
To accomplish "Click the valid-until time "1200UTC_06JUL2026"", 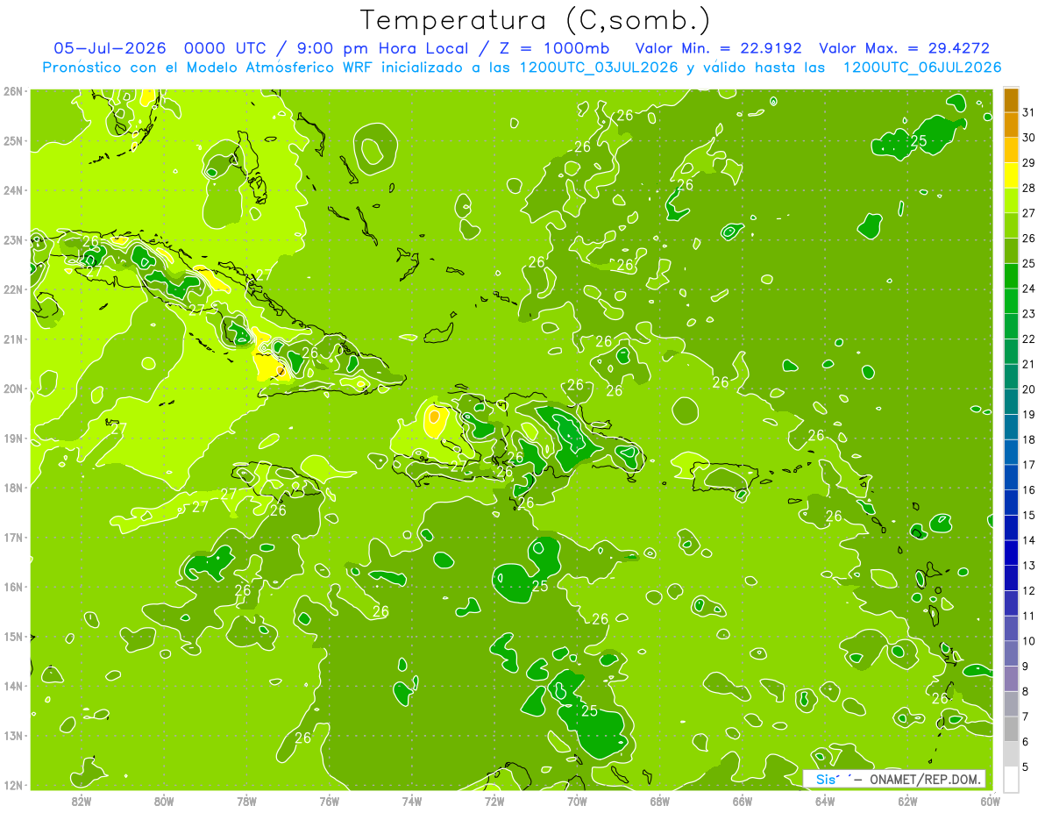I will click(921, 68).
